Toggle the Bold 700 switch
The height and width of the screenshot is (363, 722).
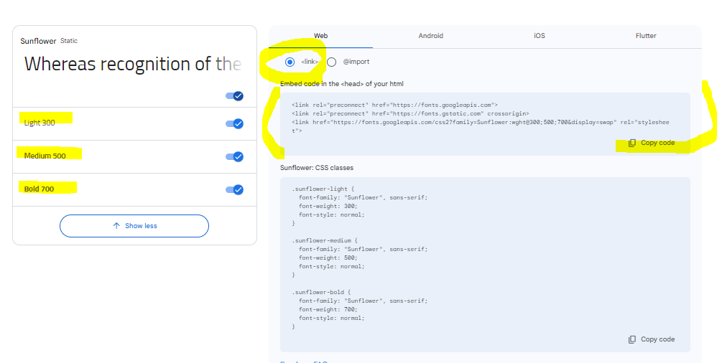234,189
